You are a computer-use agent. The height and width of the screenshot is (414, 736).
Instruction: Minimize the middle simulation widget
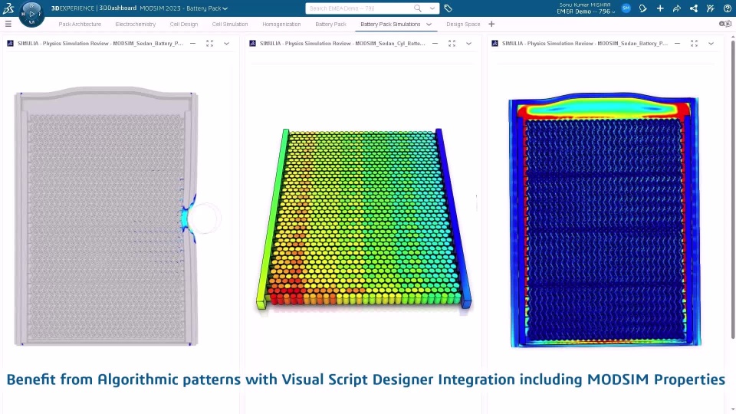click(x=435, y=43)
